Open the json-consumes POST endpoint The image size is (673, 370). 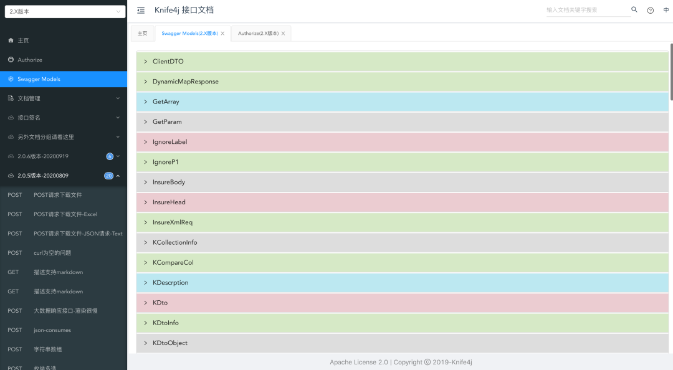coord(52,330)
